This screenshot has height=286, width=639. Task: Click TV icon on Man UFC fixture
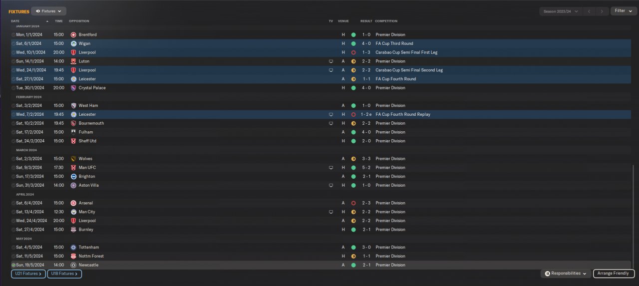pos(330,168)
